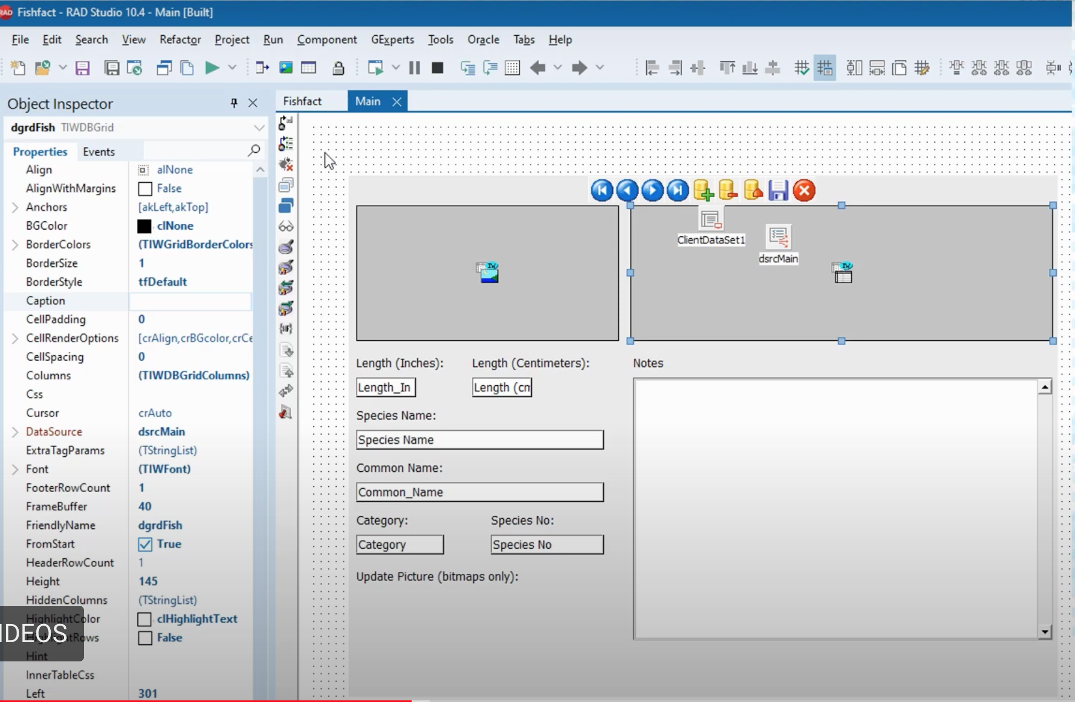1075x702 pixels.
Task: Click the Species Name edit field
Action: pos(479,440)
